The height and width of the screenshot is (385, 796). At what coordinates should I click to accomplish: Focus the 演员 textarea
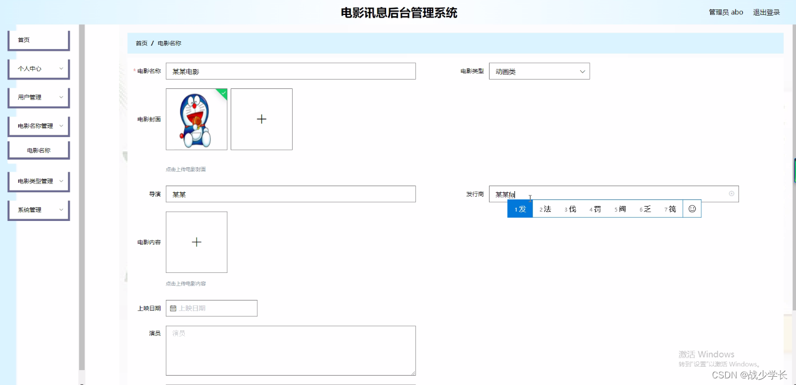290,351
